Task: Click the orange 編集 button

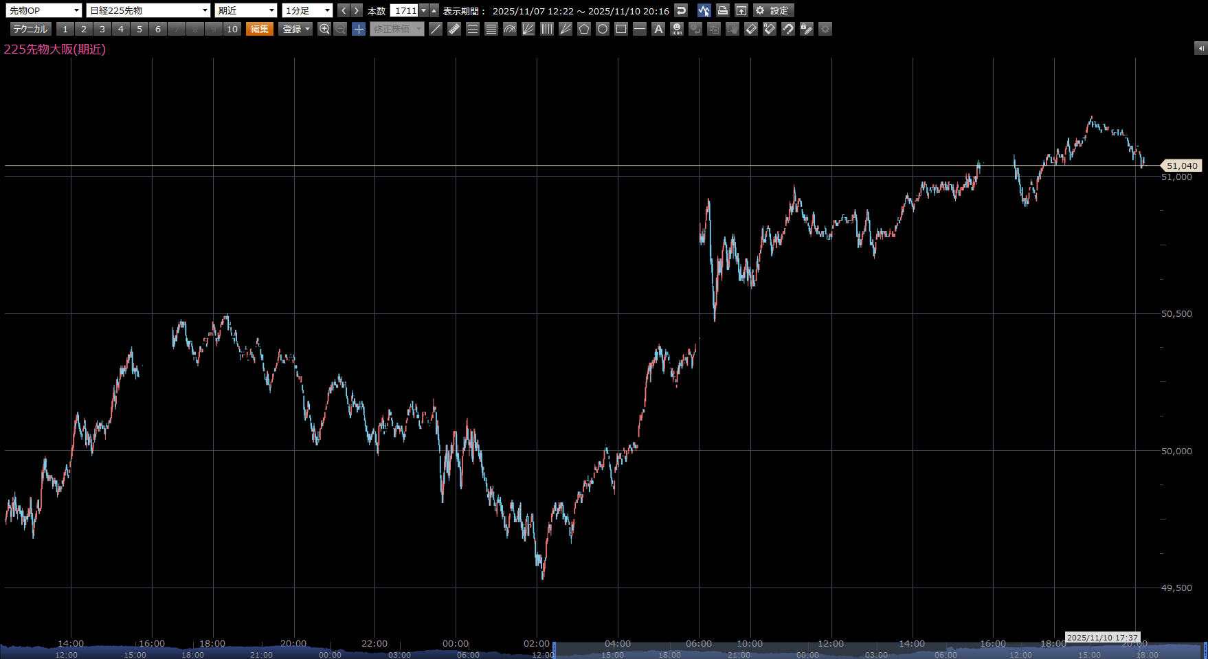Action: [260, 29]
